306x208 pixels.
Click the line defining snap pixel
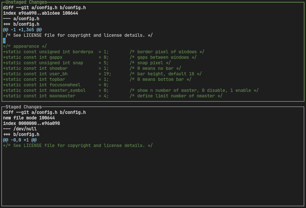87,63
